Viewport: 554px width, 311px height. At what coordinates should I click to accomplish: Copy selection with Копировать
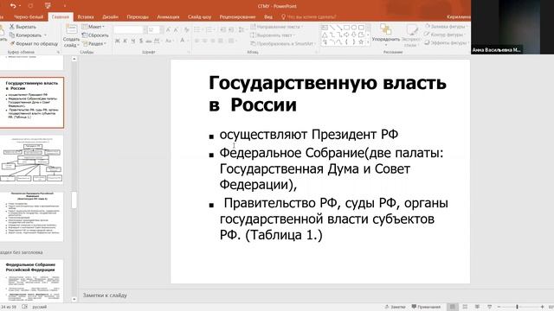pyautogui.click(x=26, y=35)
